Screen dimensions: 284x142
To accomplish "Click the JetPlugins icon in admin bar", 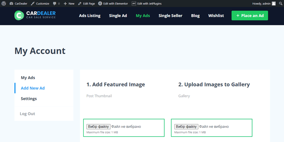I will [x=134, y=3].
